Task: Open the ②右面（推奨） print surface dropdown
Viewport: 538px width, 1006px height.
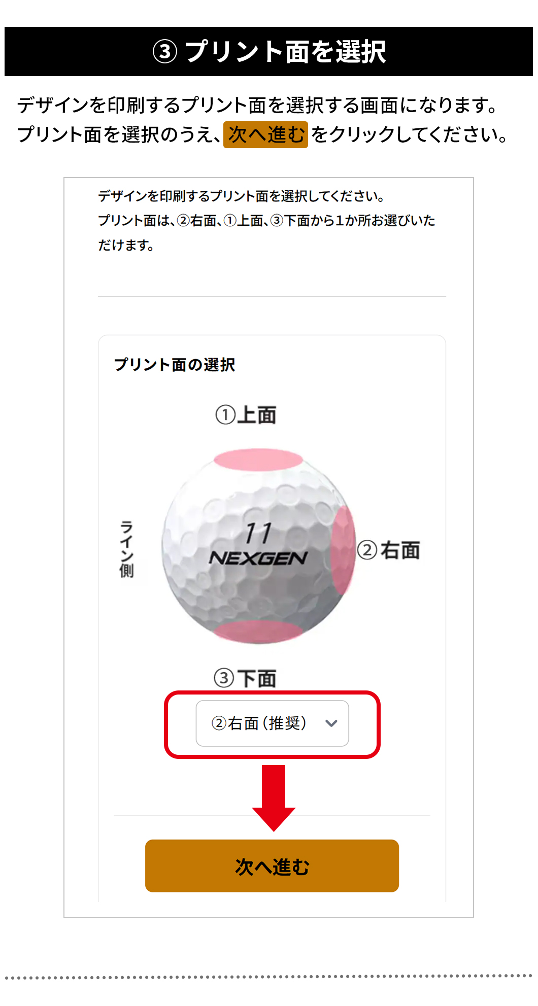Action: tap(272, 723)
